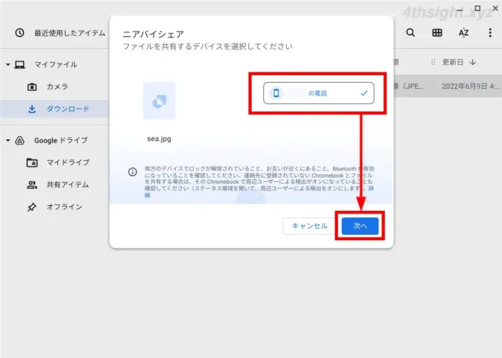Click the pin icon next to オフライン
The image size is (502, 358).
[32, 207]
